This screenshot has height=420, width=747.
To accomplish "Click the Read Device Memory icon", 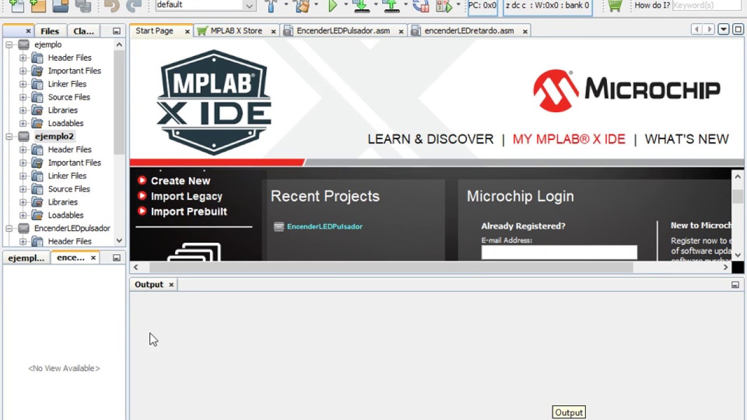I will pos(392,6).
